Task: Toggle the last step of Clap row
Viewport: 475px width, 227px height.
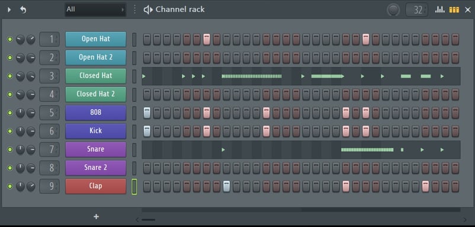Action: tap(455, 186)
